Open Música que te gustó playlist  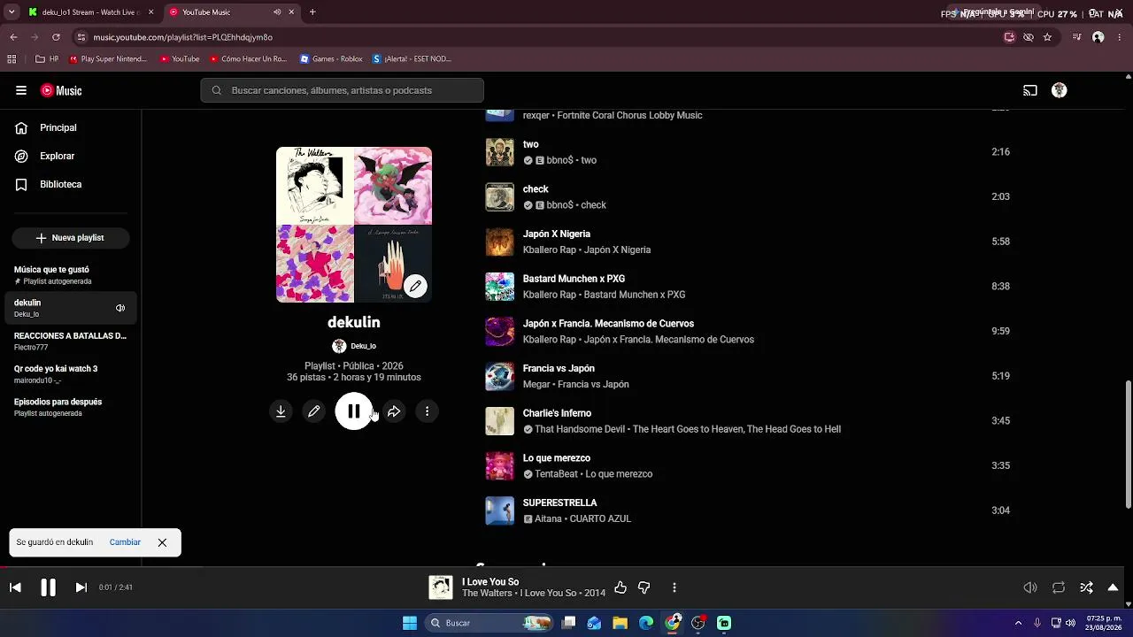71,275
